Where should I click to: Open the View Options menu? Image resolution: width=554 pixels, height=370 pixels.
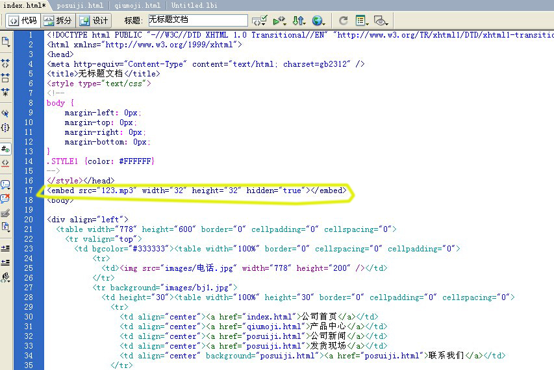click(x=362, y=21)
